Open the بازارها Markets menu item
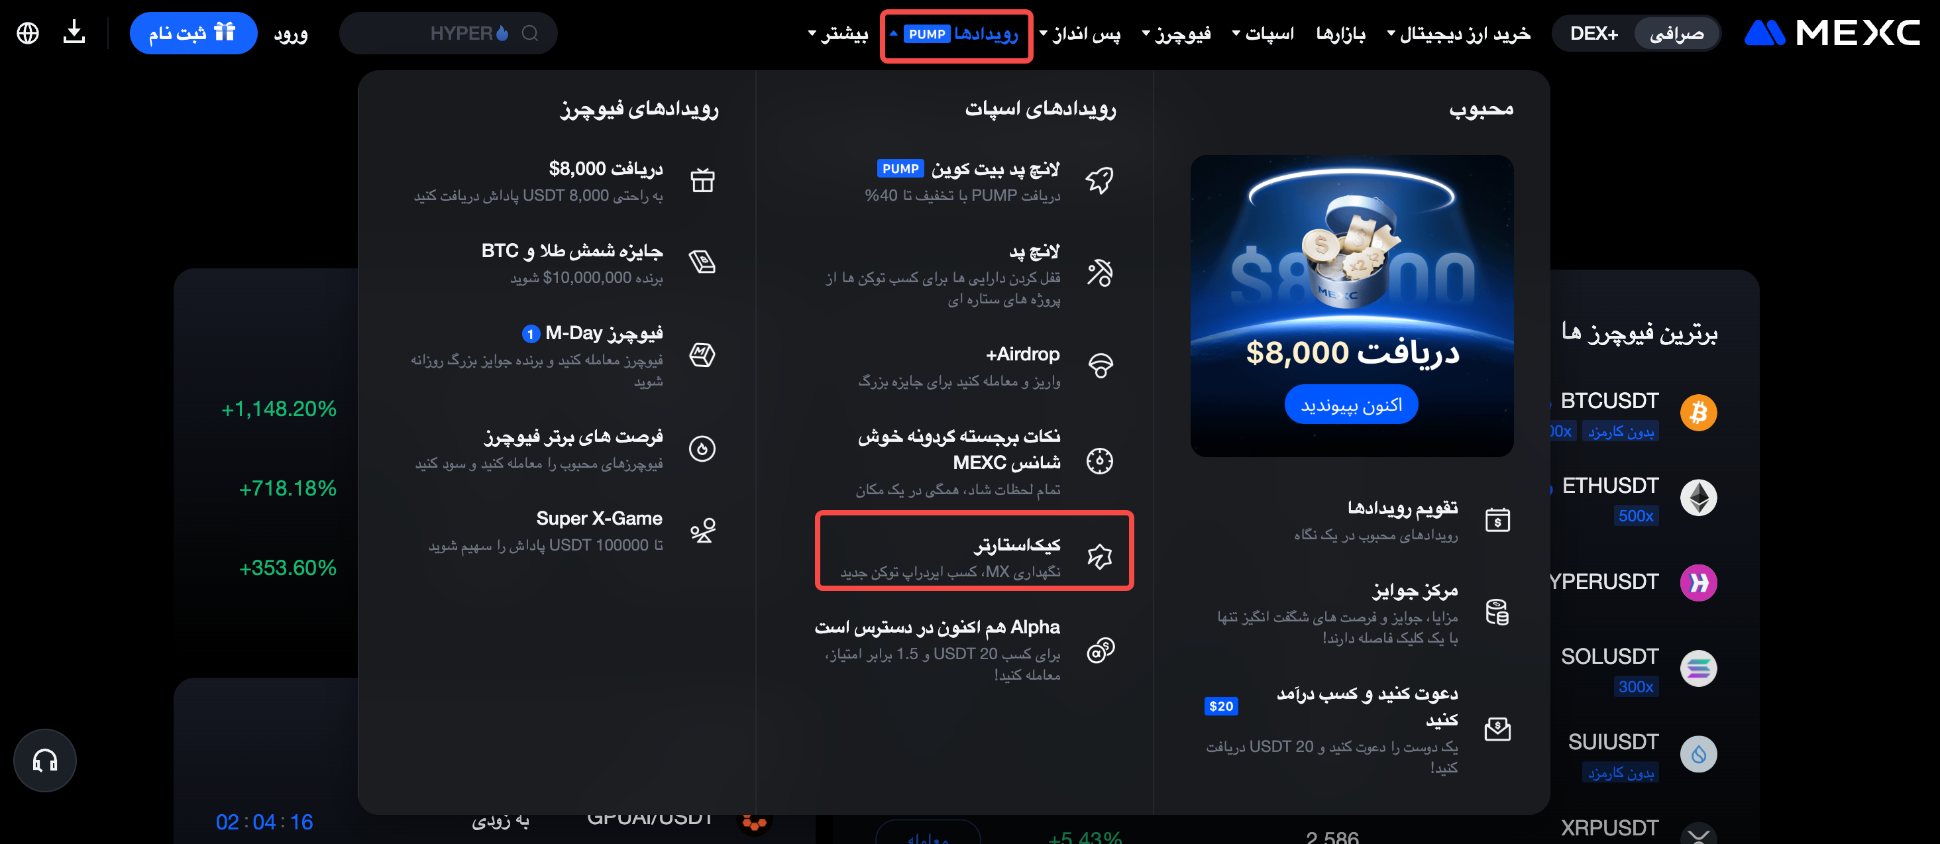Image resolution: width=1940 pixels, height=844 pixels. click(1340, 33)
